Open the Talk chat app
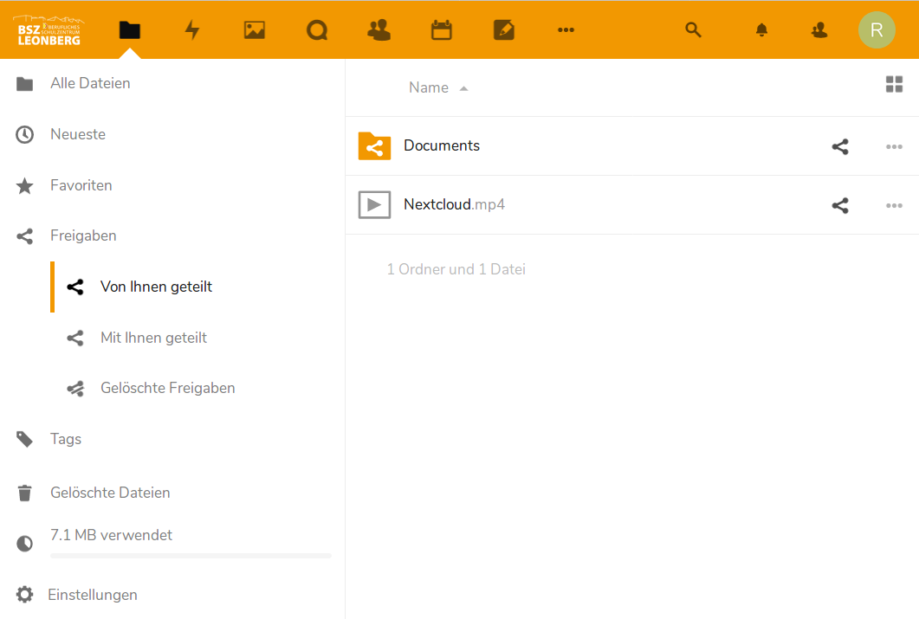Screen dimensions: 919x619 [x=317, y=30]
